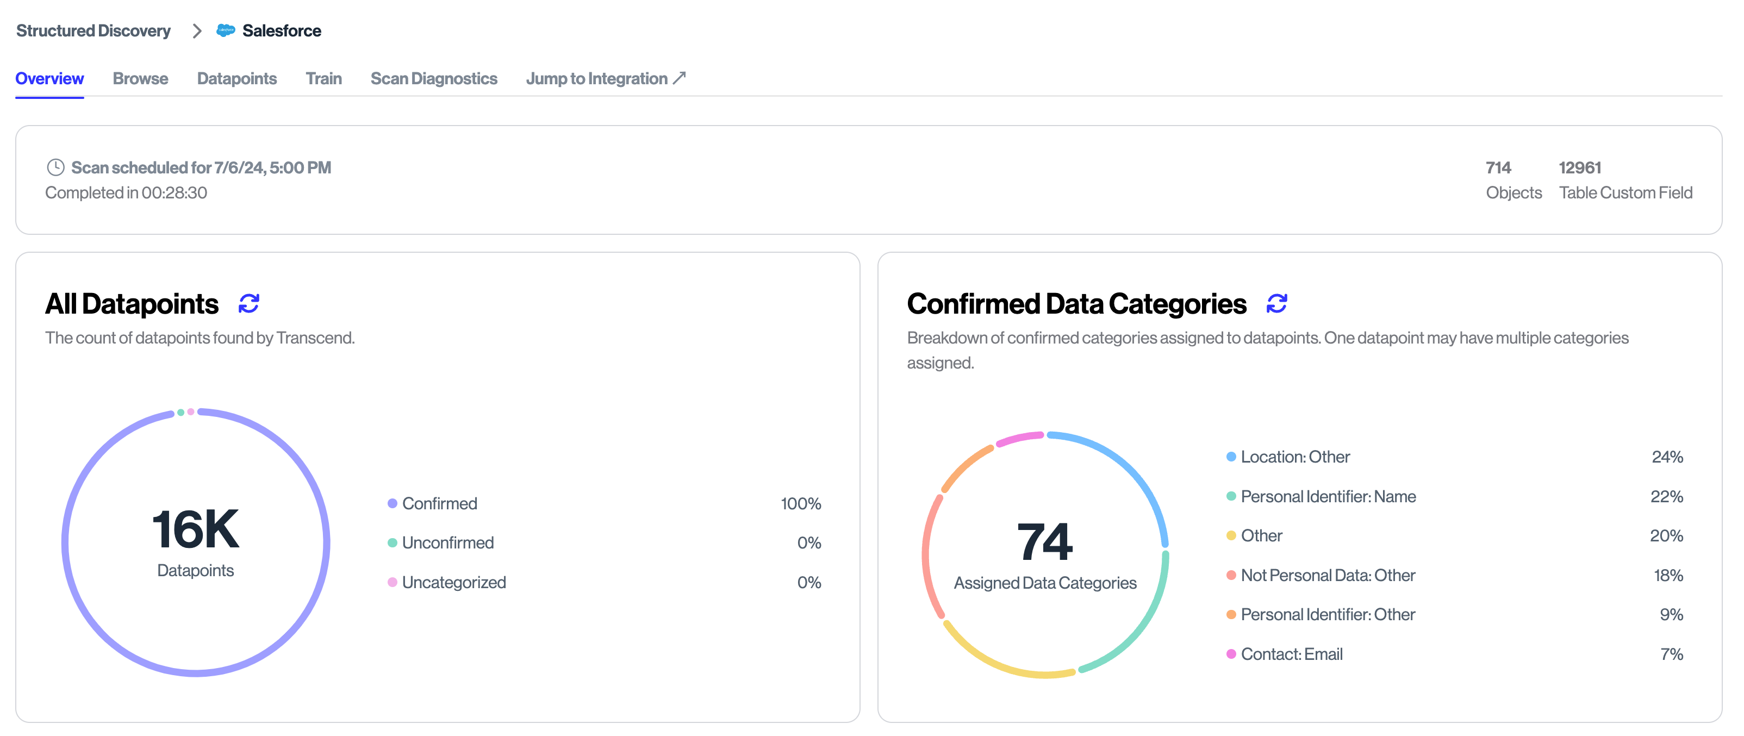Click the Uncategorized legend color dot
Image resolution: width=1744 pixels, height=736 pixels.
(x=392, y=582)
